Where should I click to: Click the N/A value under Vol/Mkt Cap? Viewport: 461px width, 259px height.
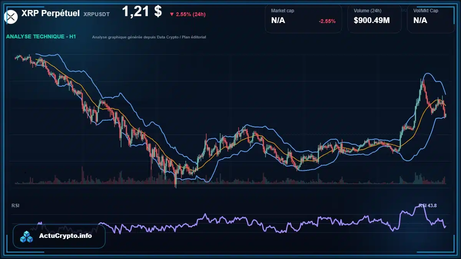pos(420,20)
